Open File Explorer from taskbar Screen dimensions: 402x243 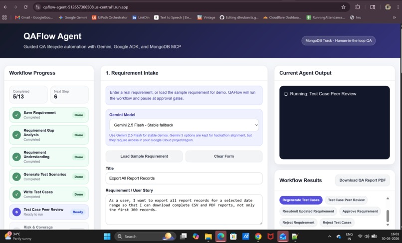point(208,237)
